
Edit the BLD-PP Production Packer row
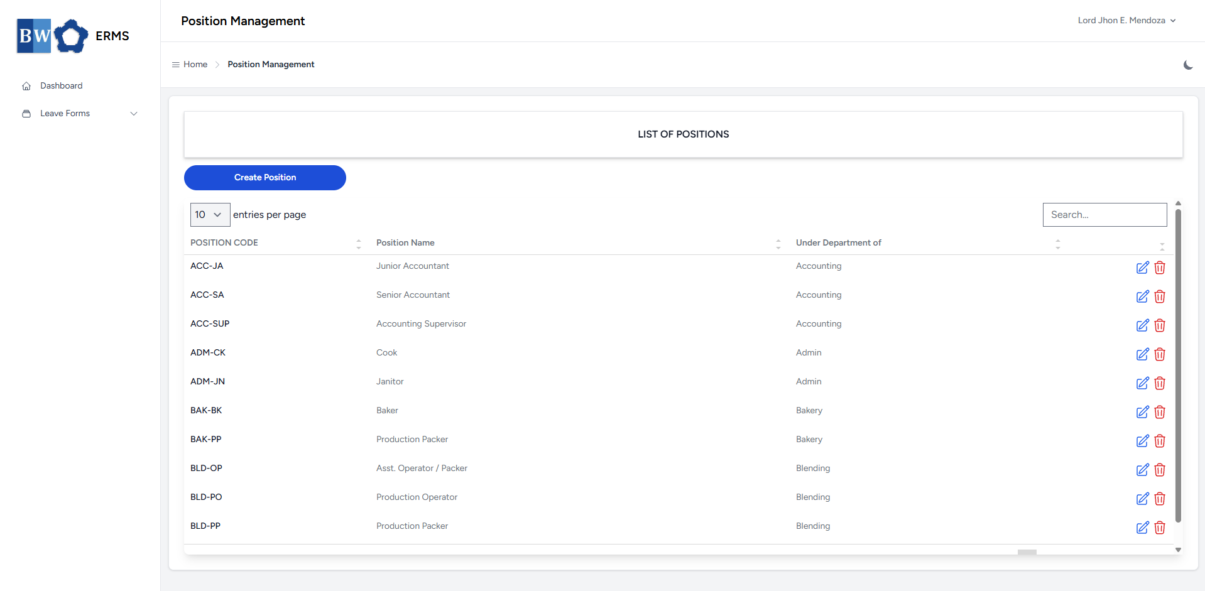pyautogui.click(x=1142, y=528)
